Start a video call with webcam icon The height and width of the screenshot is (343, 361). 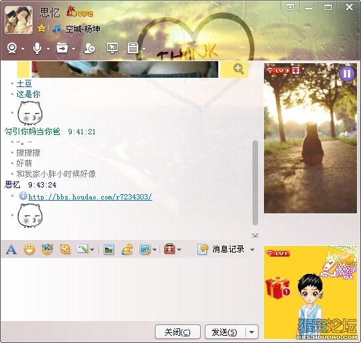click(12, 49)
